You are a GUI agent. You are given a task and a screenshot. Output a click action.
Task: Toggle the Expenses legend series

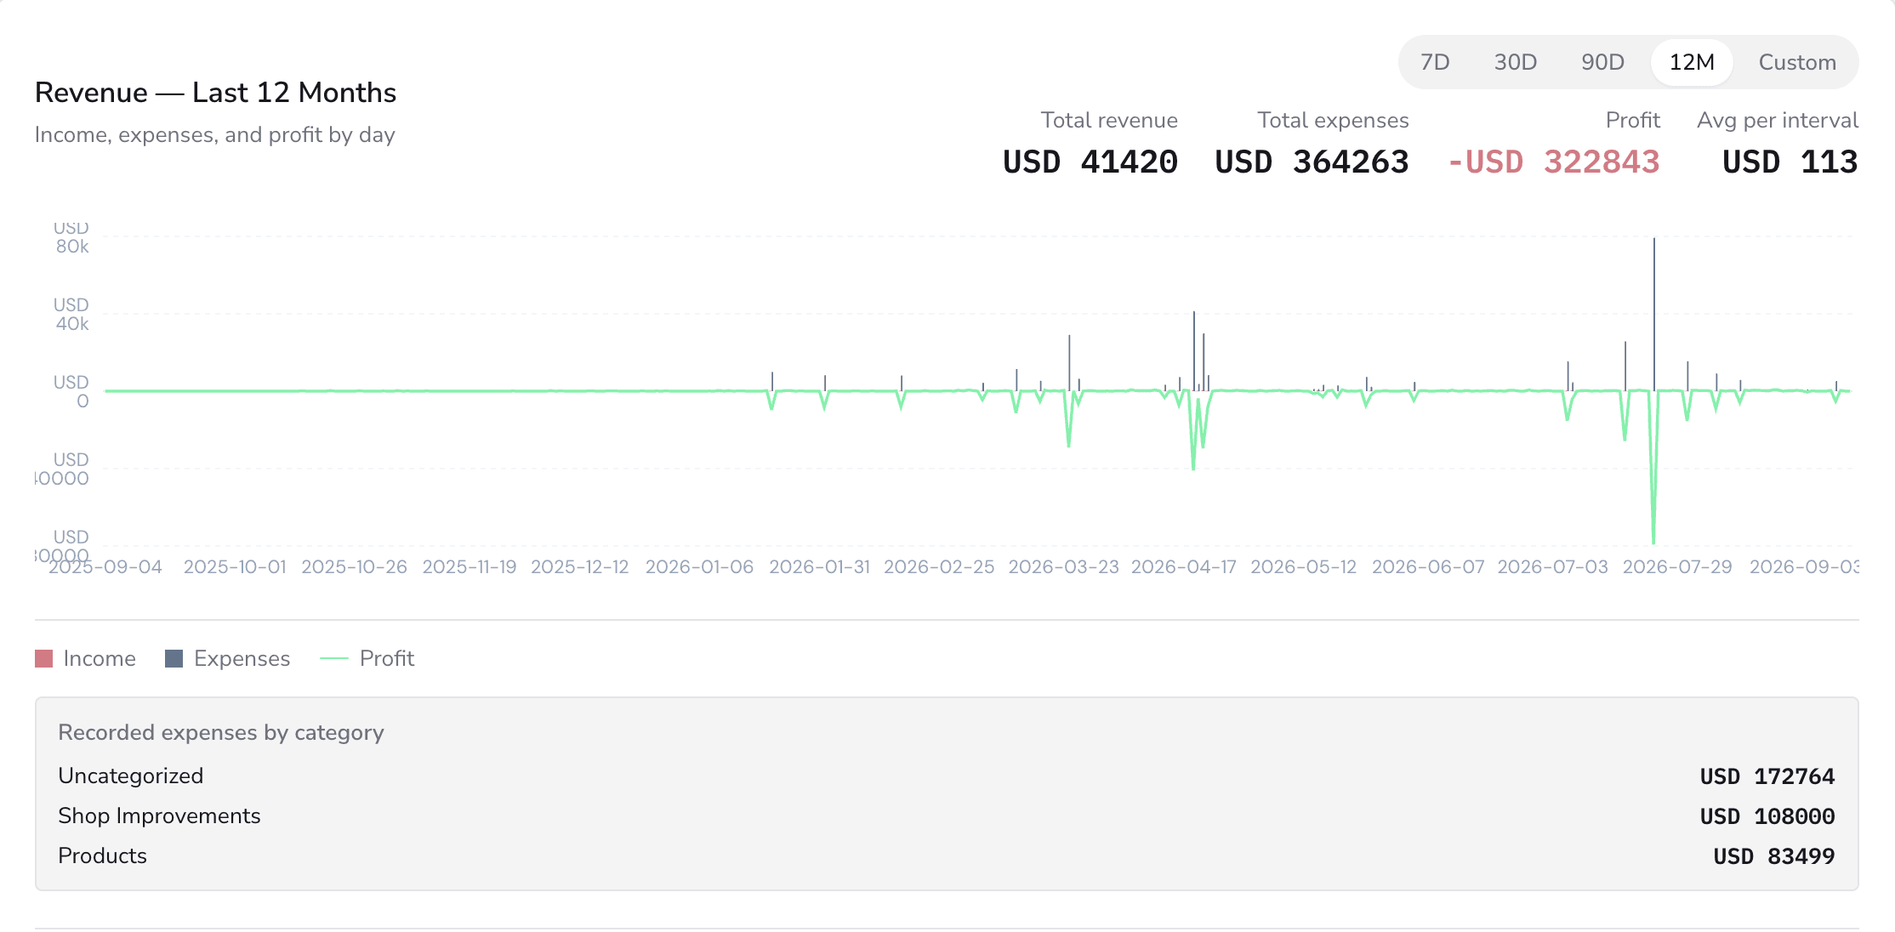tap(227, 658)
